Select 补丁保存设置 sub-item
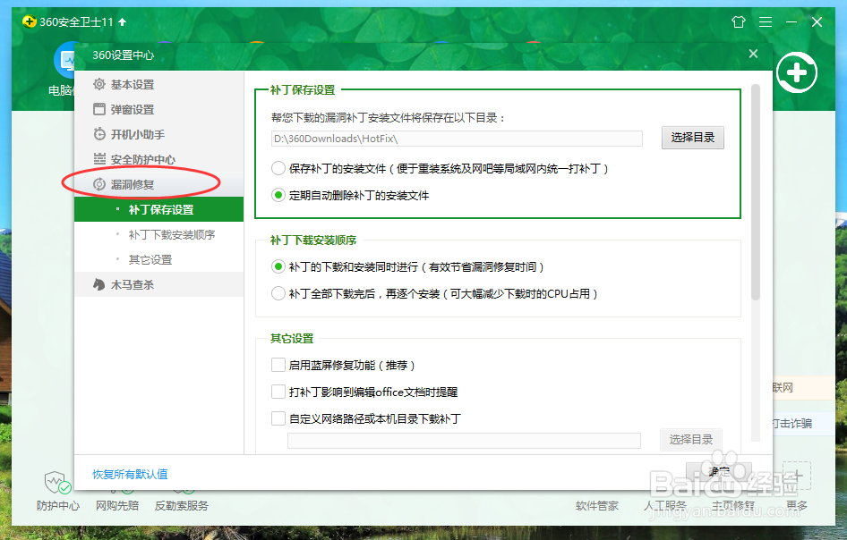The image size is (847, 540). (158, 209)
